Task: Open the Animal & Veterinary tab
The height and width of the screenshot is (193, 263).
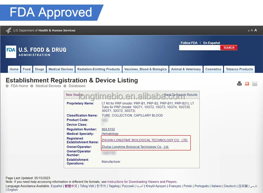Action: point(186,69)
